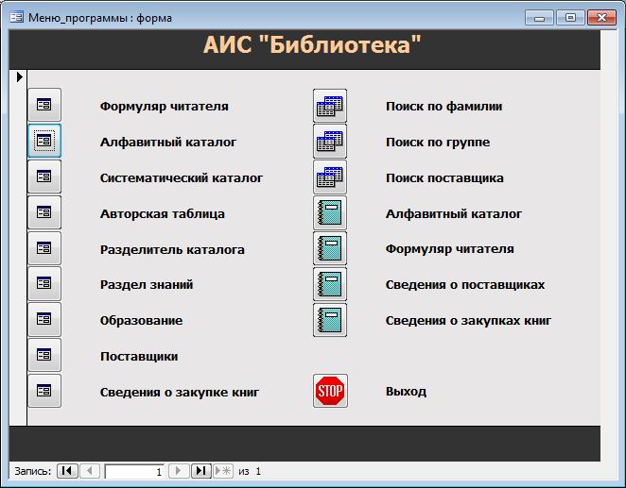Click the record number input field

134,471
